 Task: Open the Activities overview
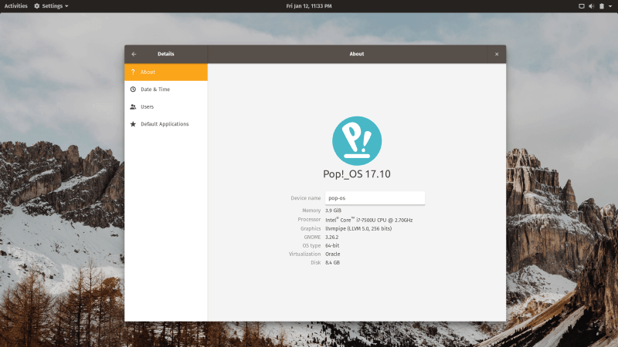click(15, 6)
